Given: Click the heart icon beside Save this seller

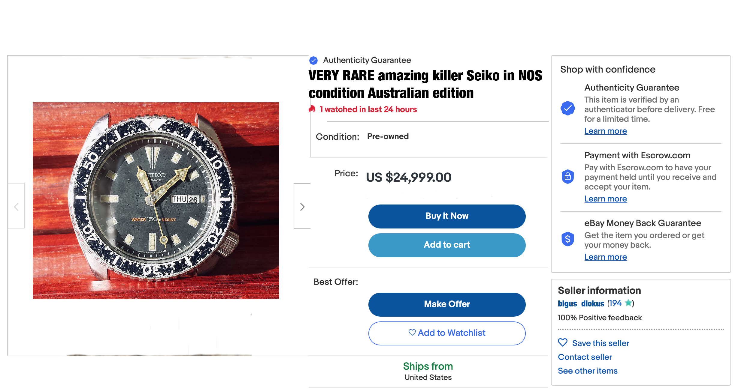Looking at the screenshot, I should [563, 342].
